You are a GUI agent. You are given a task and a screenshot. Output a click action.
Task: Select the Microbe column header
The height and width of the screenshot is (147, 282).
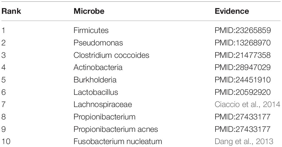[89, 11]
